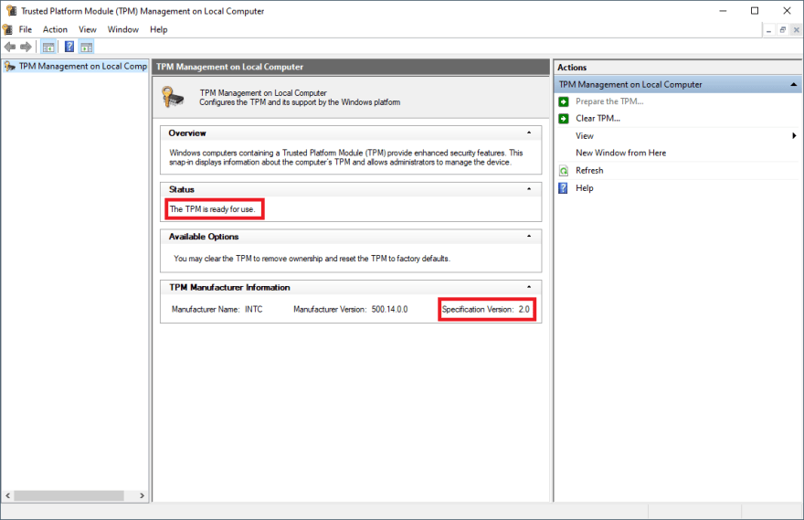
Task: Click the TPM key icon in the tree
Action: click(x=10, y=66)
